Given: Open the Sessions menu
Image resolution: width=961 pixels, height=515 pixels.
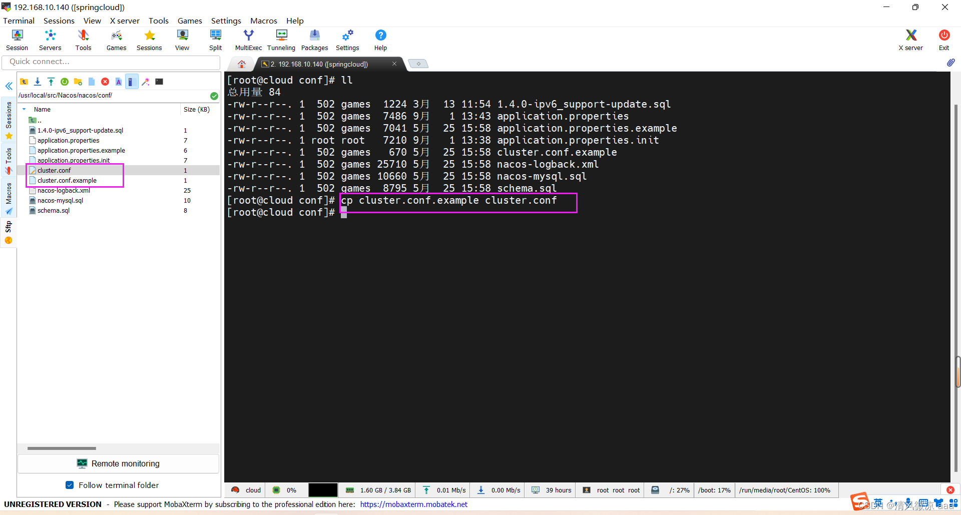Looking at the screenshot, I should click(x=59, y=21).
